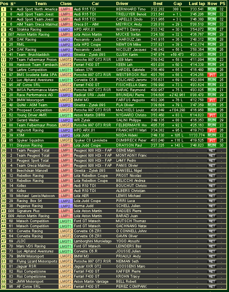Click the LMGT1 badge for Larbre Competition
The width and height of the screenshot is (229, 292).
point(65,70)
